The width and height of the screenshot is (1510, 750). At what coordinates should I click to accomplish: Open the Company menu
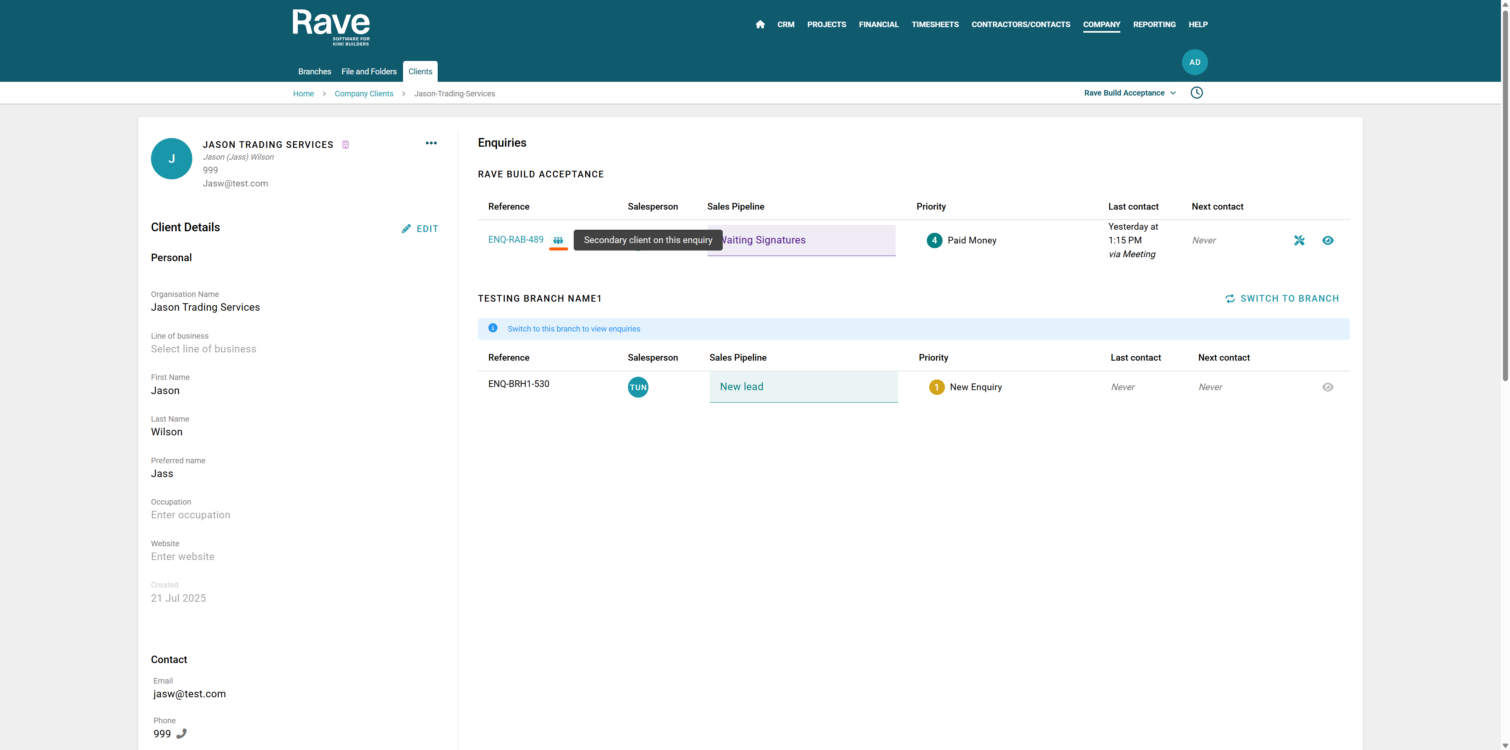(x=1101, y=25)
